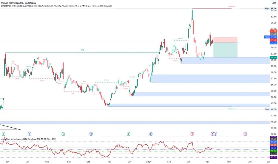Click the red 74.18 price label
The height and width of the screenshot is (164, 278).
[274, 31]
